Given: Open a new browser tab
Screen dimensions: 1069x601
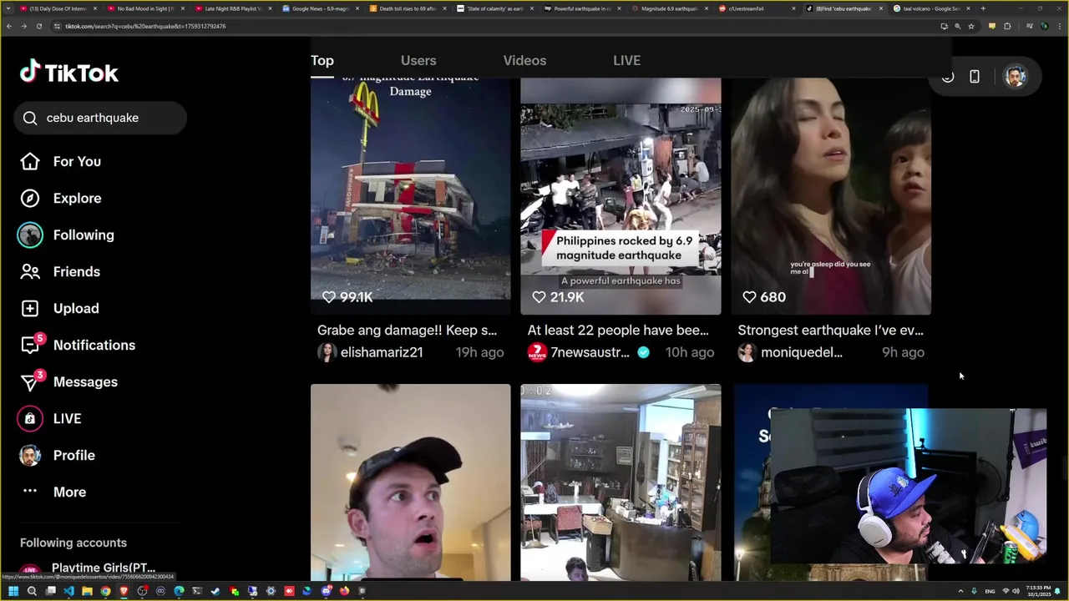Looking at the screenshot, I should tap(983, 8).
